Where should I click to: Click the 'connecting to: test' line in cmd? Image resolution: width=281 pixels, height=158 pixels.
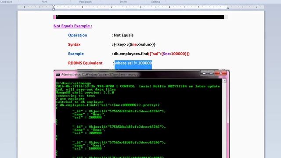coord(75,96)
